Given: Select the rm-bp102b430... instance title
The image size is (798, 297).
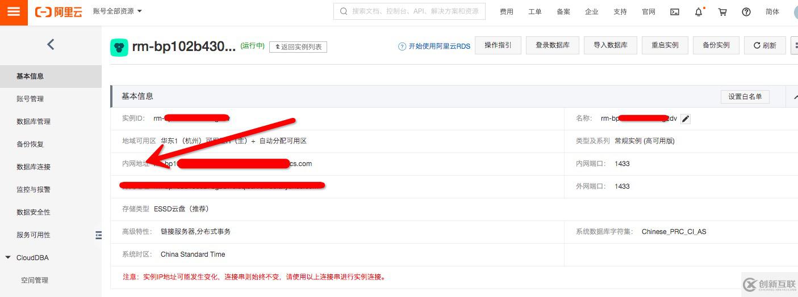Looking at the screenshot, I should point(184,47).
